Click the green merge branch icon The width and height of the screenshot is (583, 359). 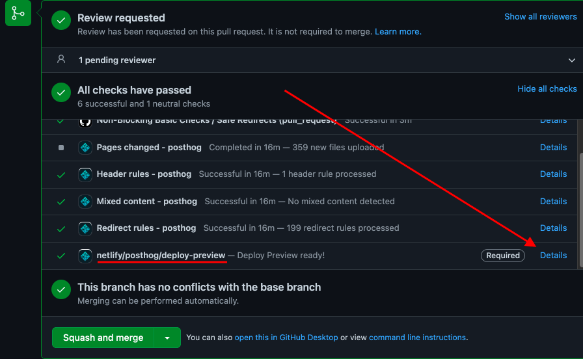point(18,13)
